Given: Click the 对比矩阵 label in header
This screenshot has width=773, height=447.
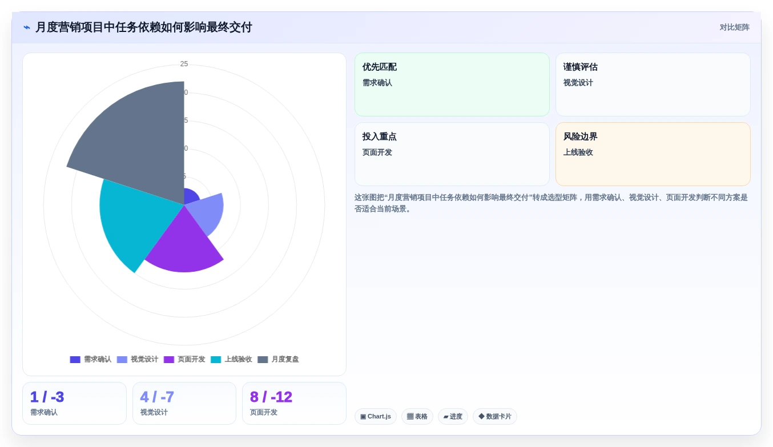Looking at the screenshot, I should pyautogui.click(x=734, y=27).
